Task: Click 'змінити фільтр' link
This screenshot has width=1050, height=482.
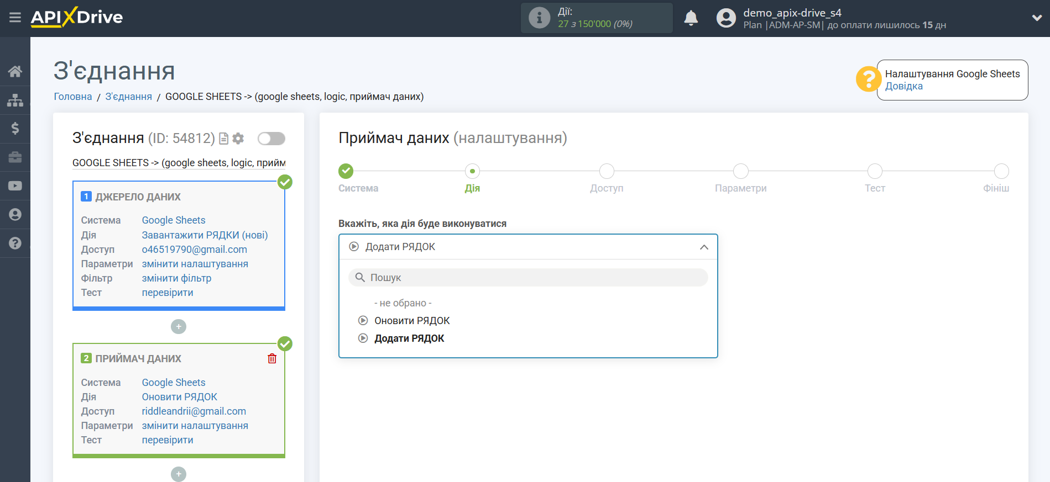Action: 177,278
